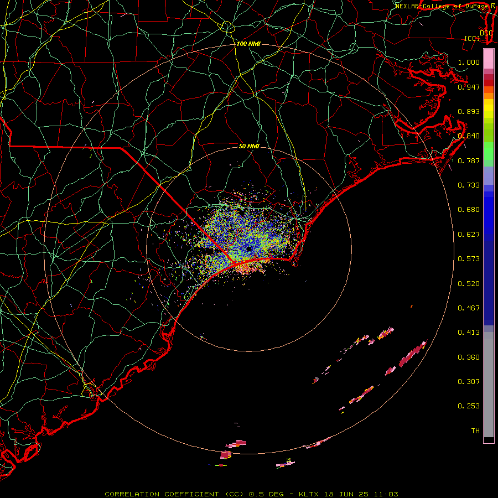Select the 0.893 scale label
498x498 pixels.
tap(469, 111)
